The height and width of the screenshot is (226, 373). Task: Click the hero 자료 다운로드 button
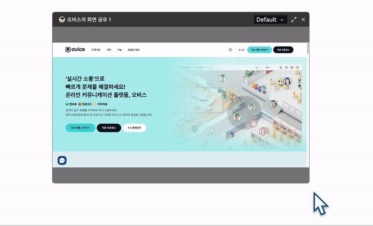(x=109, y=128)
